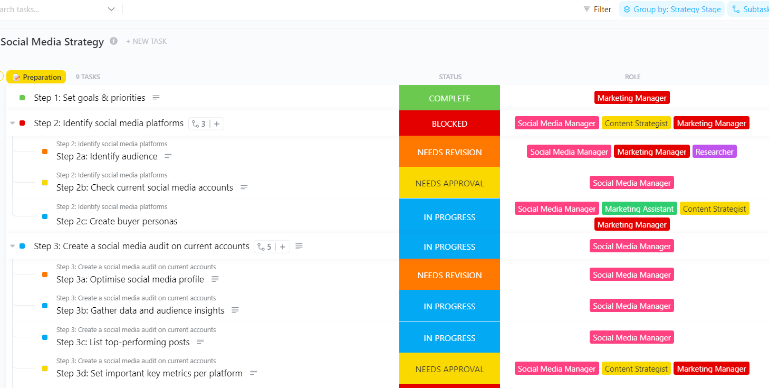The image size is (769, 388).
Task: Click the description icon next to Step 2a
Action: click(168, 156)
